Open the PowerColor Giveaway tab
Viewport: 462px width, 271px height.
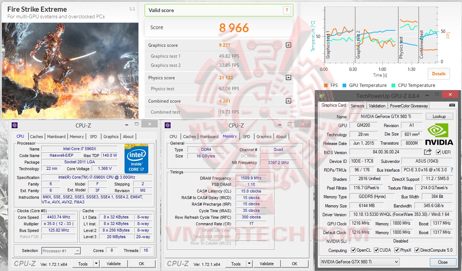[409, 106]
